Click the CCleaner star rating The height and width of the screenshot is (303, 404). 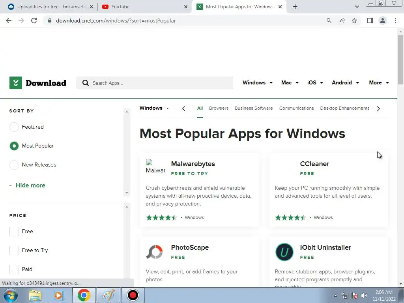point(290,218)
